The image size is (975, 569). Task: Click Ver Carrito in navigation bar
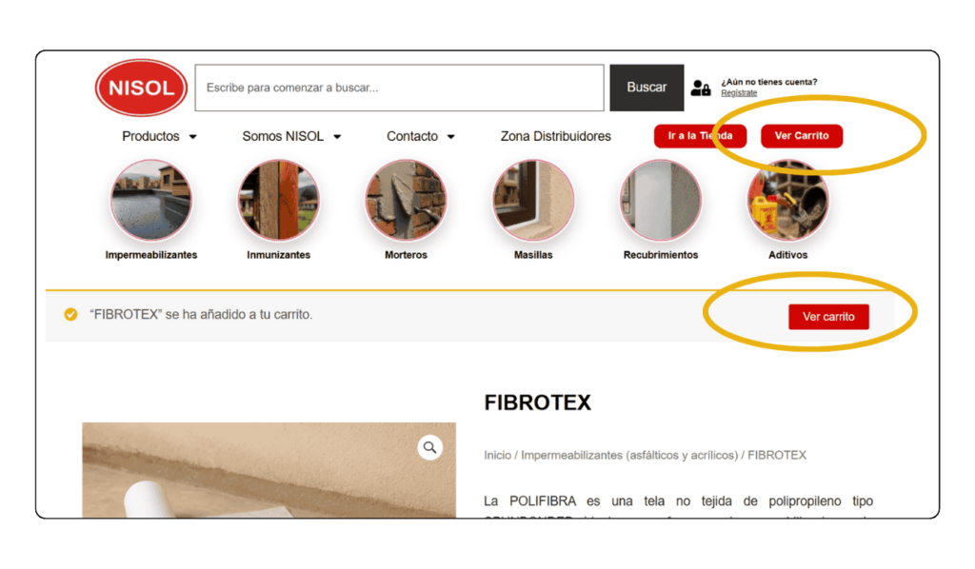(x=802, y=136)
